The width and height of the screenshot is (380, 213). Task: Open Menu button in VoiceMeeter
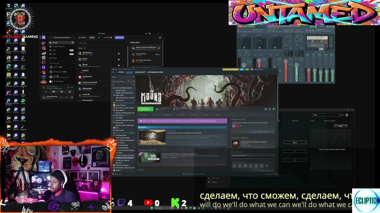pos(322,27)
